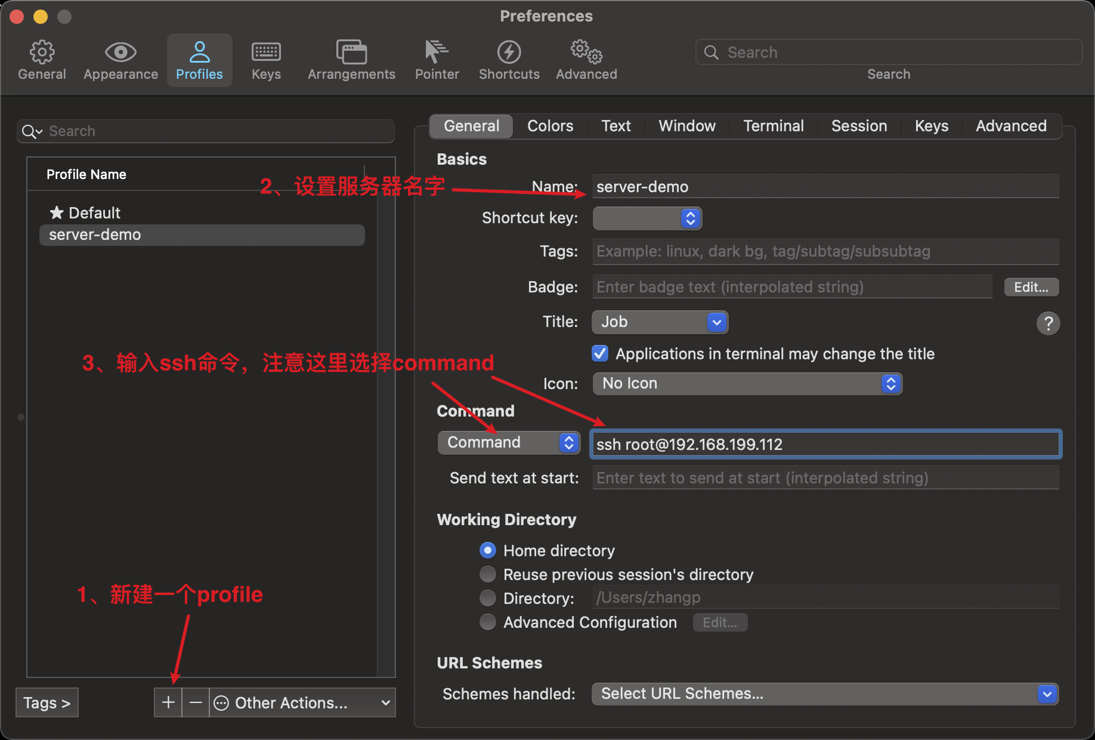Screen dimensions: 1095x740
Task: Open the Shortcuts preferences pane
Action: click(509, 60)
